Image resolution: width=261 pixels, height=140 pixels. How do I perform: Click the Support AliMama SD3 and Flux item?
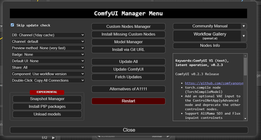tap(213, 116)
